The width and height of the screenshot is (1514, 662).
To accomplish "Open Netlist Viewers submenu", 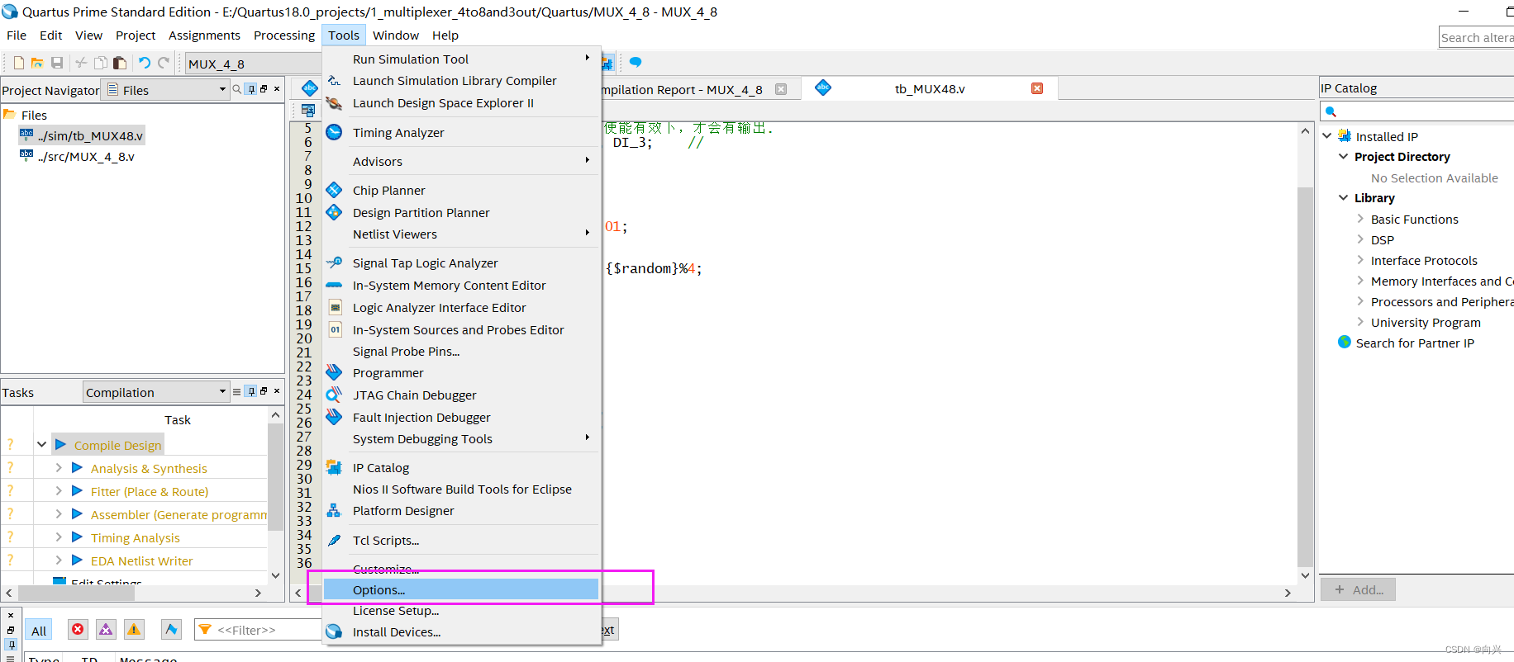I will click(461, 234).
